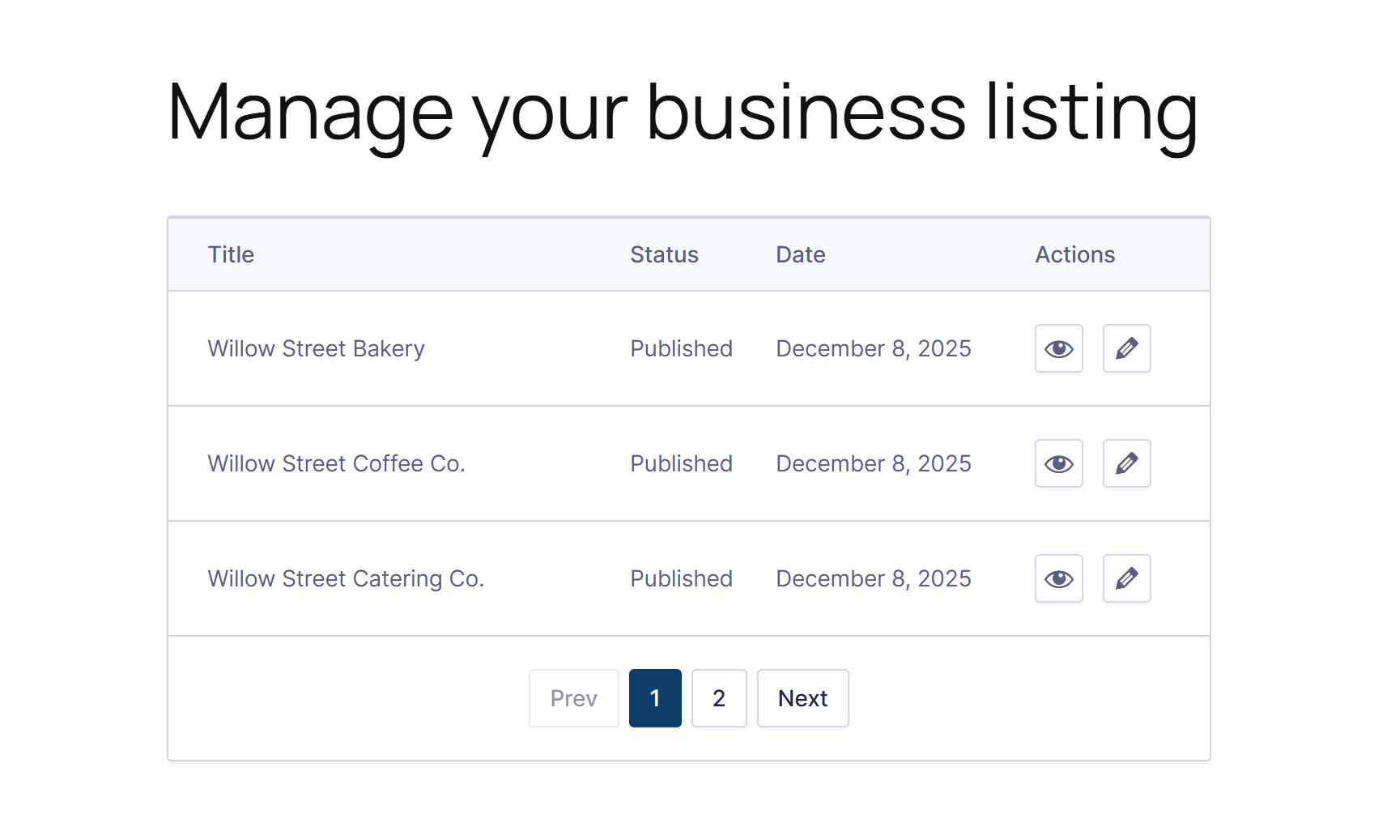Go to the Next page
The image size is (1374, 840).
point(802,698)
